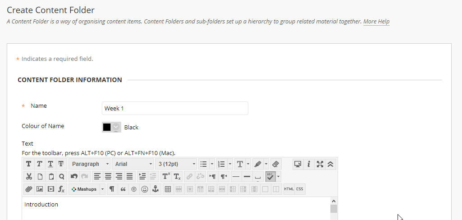Expand editor to fullscreen

320,164
